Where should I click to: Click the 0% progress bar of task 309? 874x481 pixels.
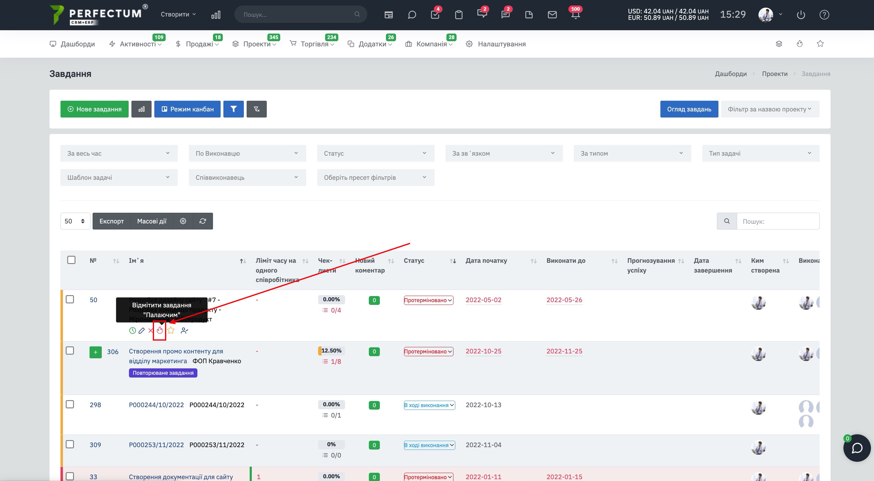[x=332, y=444]
